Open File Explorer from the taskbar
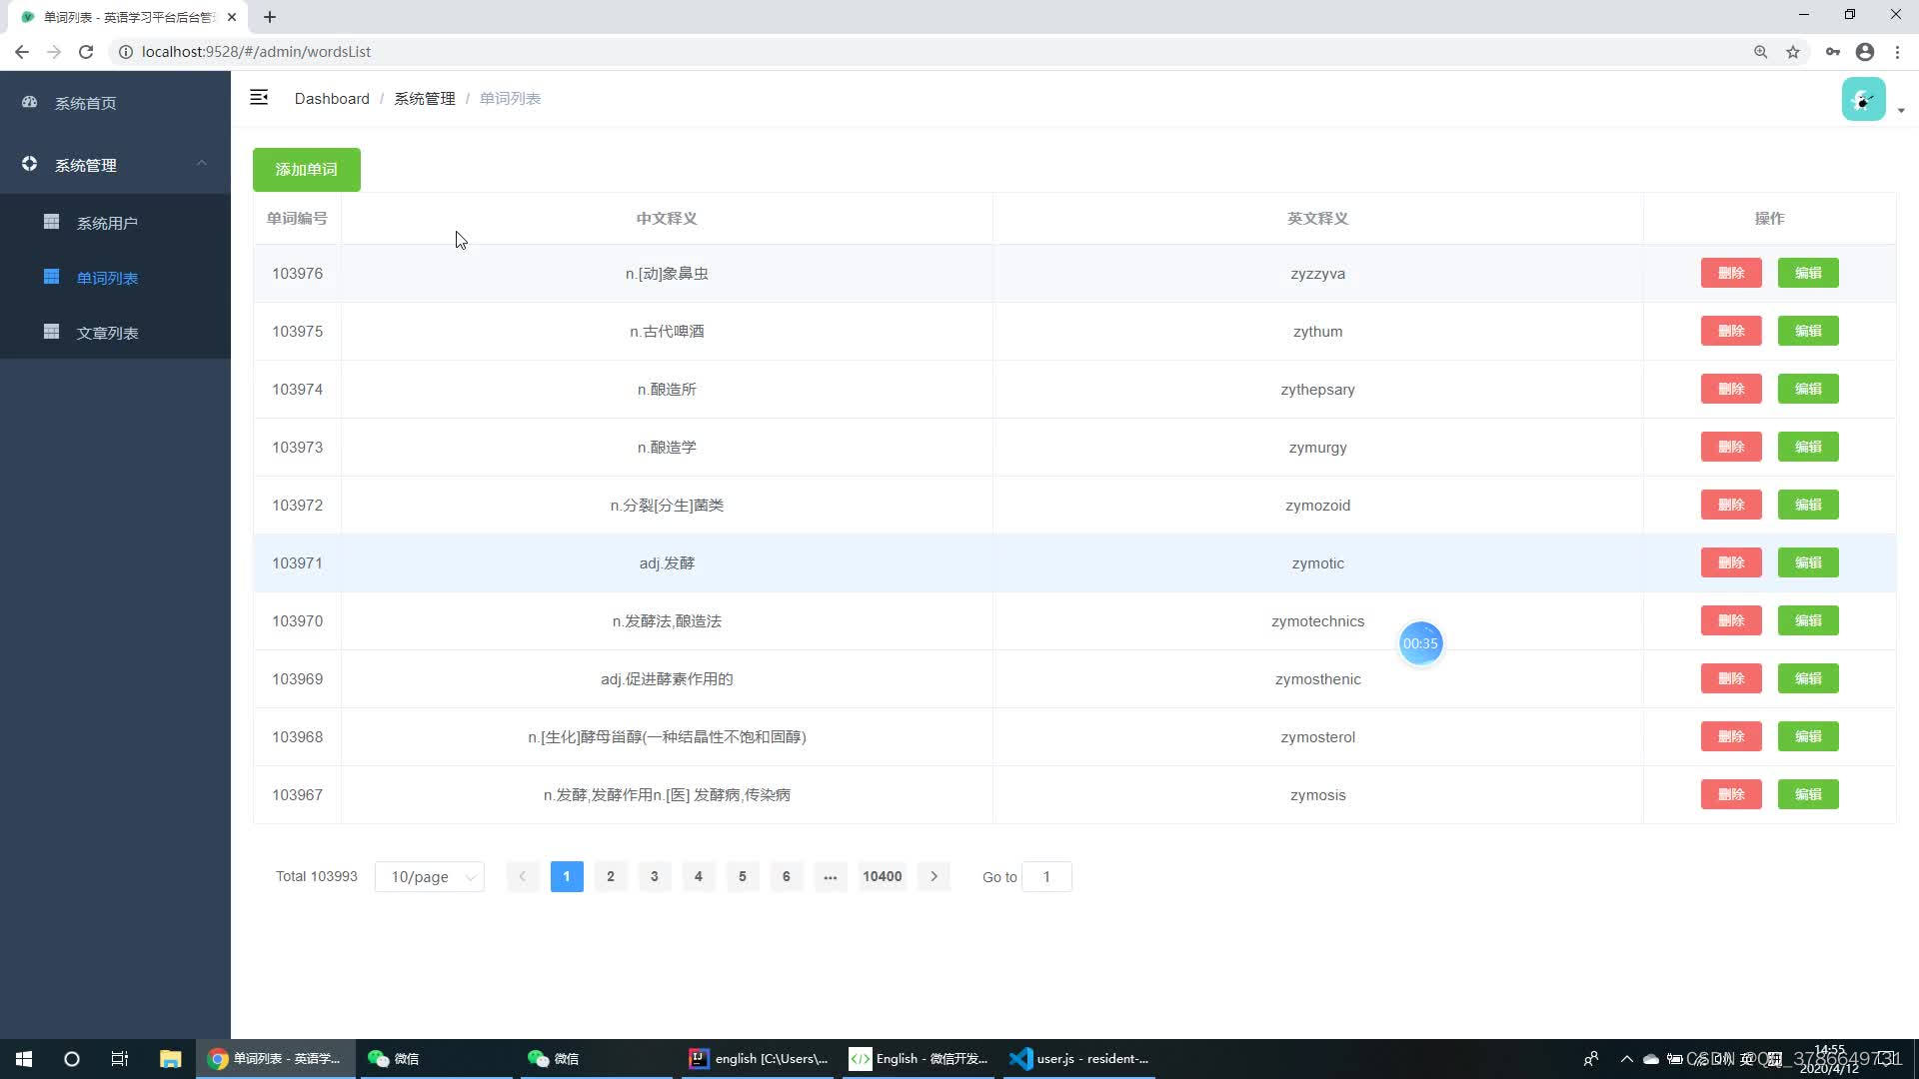 (x=171, y=1059)
